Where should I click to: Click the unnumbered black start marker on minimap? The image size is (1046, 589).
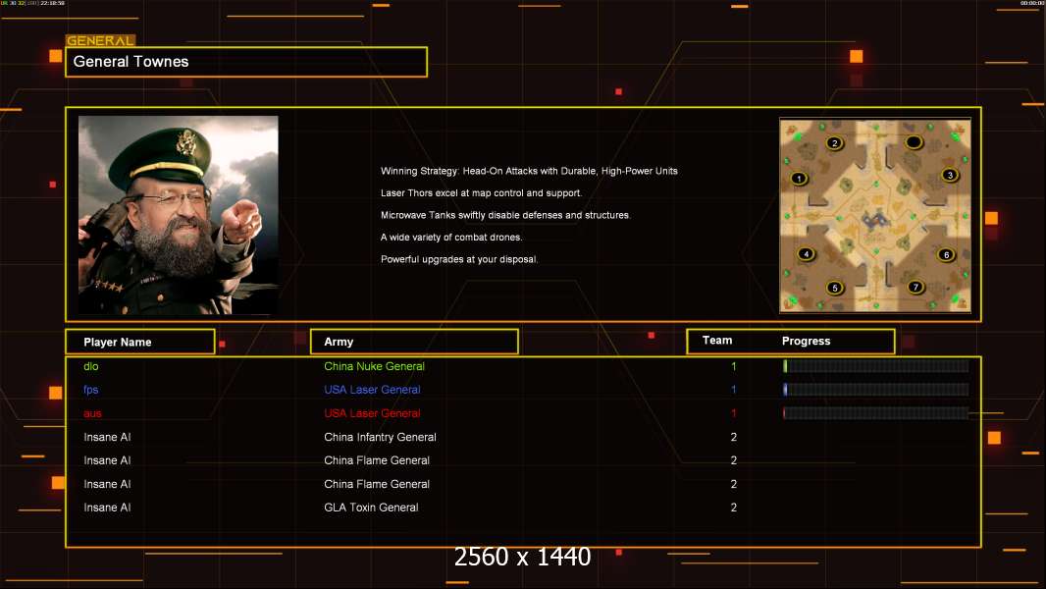tap(914, 141)
